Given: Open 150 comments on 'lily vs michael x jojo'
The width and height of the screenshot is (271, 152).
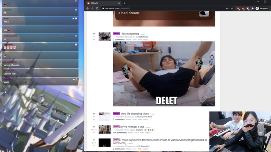Looking at the screenshot, I should pos(120,133).
